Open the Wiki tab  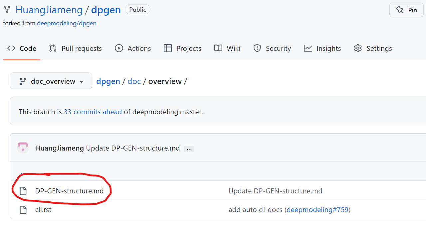(x=227, y=49)
